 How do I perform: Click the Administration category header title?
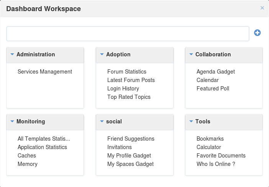[36, 54]
